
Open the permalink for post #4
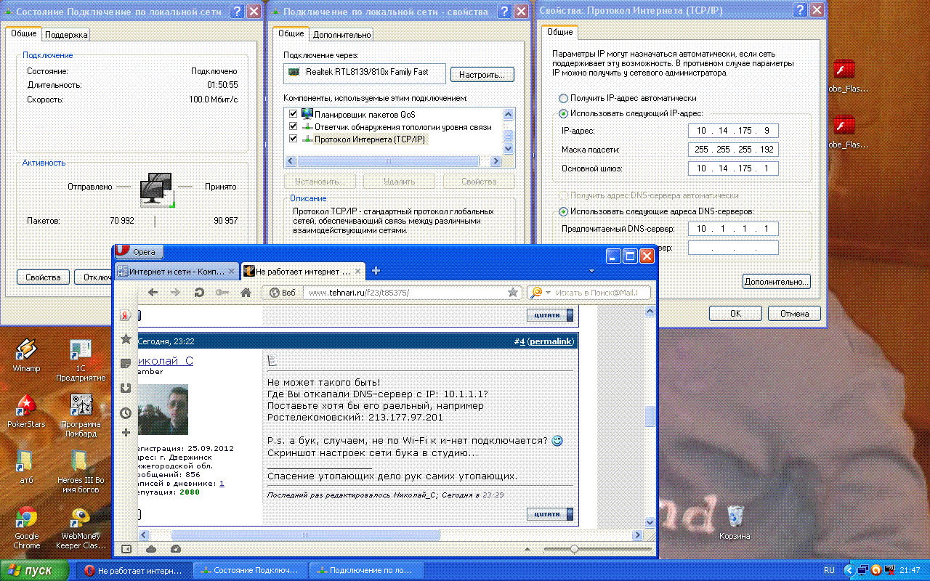point(550,341)
